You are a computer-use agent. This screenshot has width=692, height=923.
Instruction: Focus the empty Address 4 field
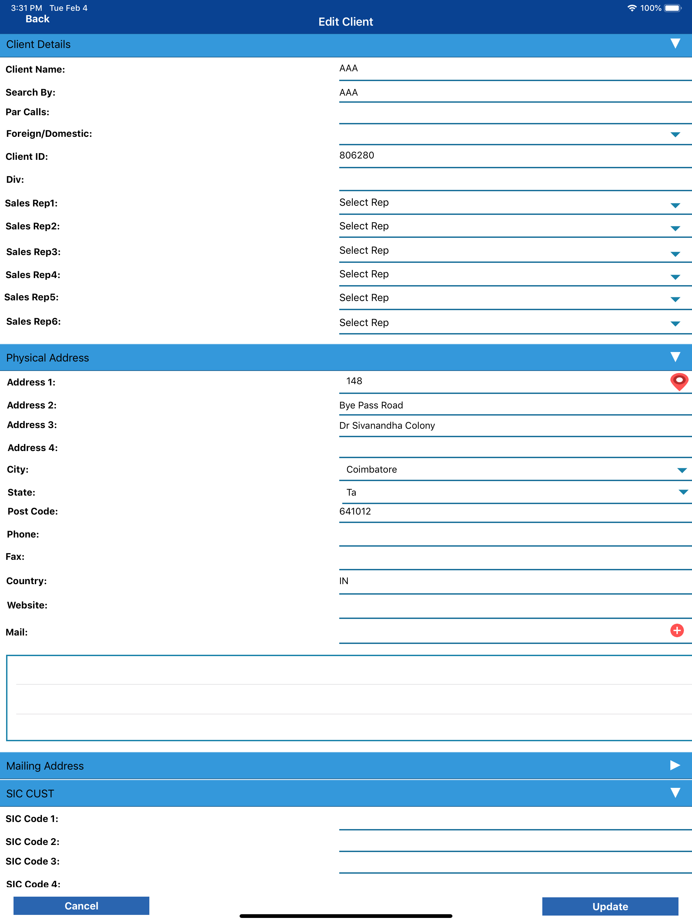(515, 448)
